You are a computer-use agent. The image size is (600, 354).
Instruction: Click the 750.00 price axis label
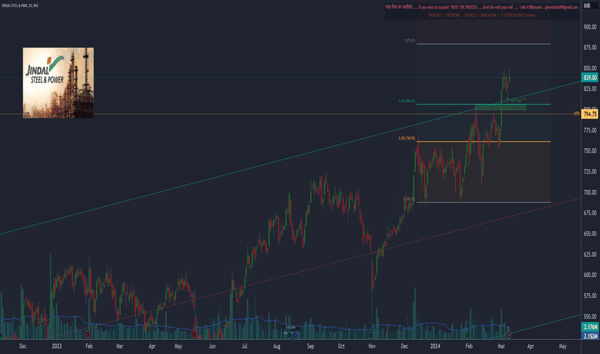590,151
